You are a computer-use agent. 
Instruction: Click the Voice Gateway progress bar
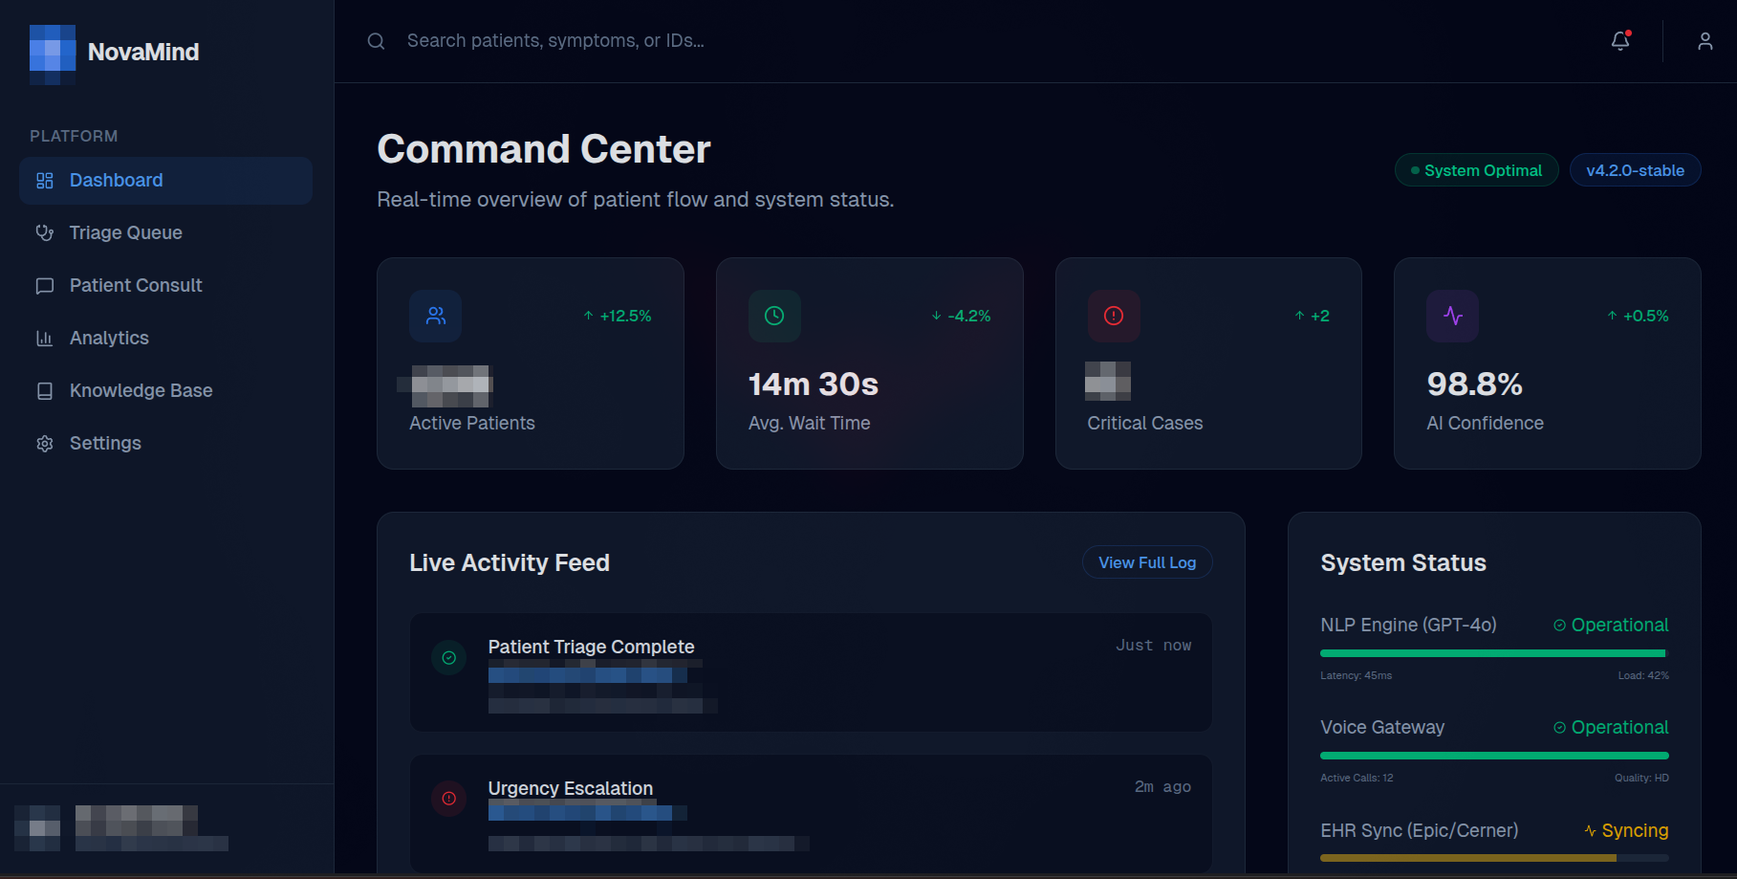pos(1494,756)
